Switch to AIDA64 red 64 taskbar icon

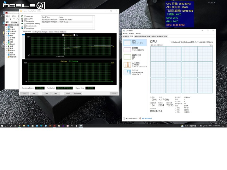click(x=55, y=126)
